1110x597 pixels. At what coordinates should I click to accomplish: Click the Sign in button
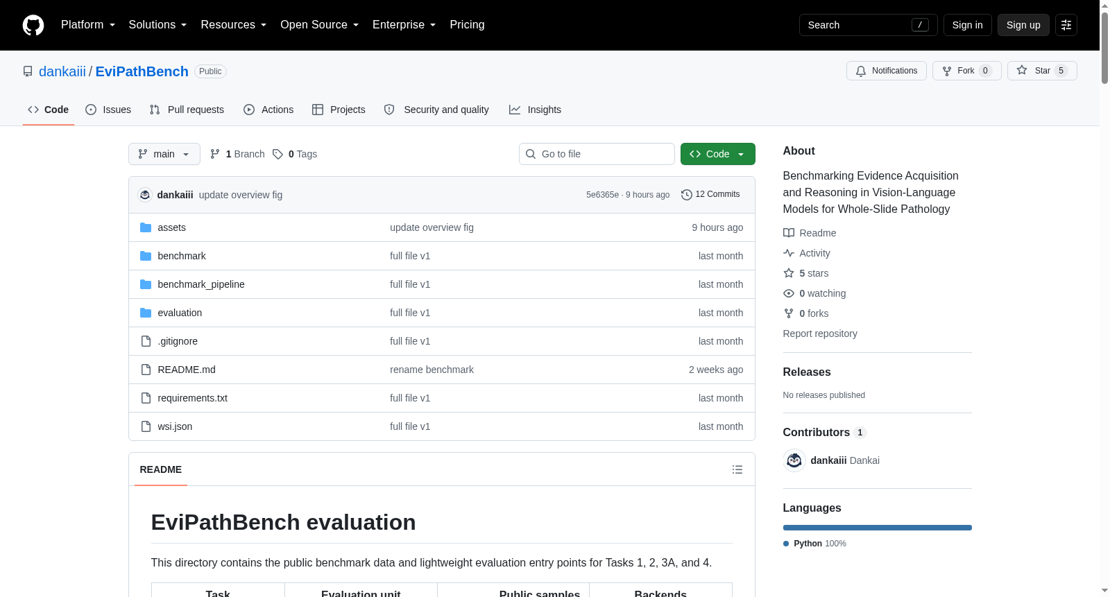coord(967,25)
